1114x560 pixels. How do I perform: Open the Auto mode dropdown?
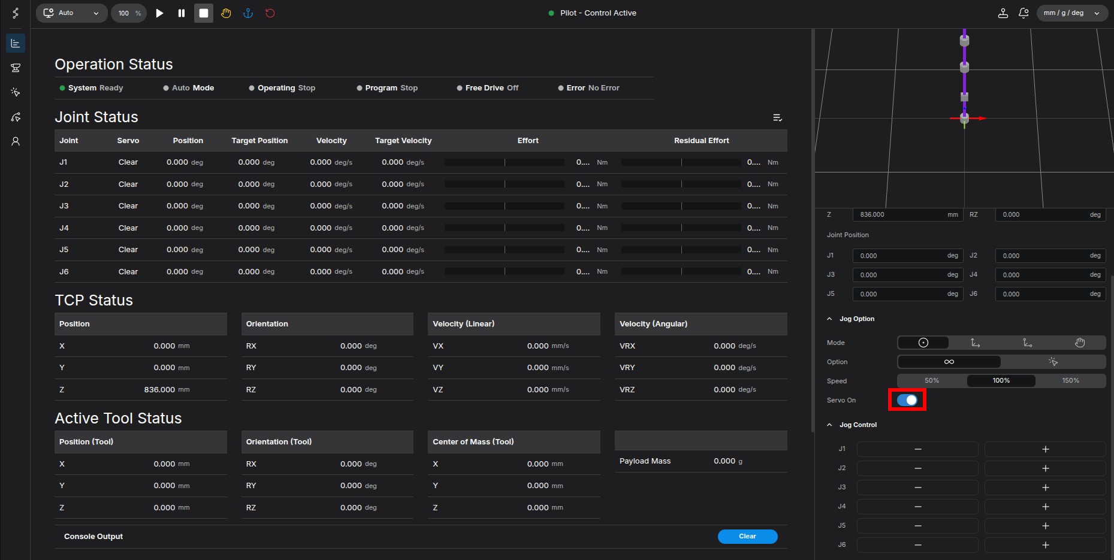pyautogui.click(x=71, y=13)
